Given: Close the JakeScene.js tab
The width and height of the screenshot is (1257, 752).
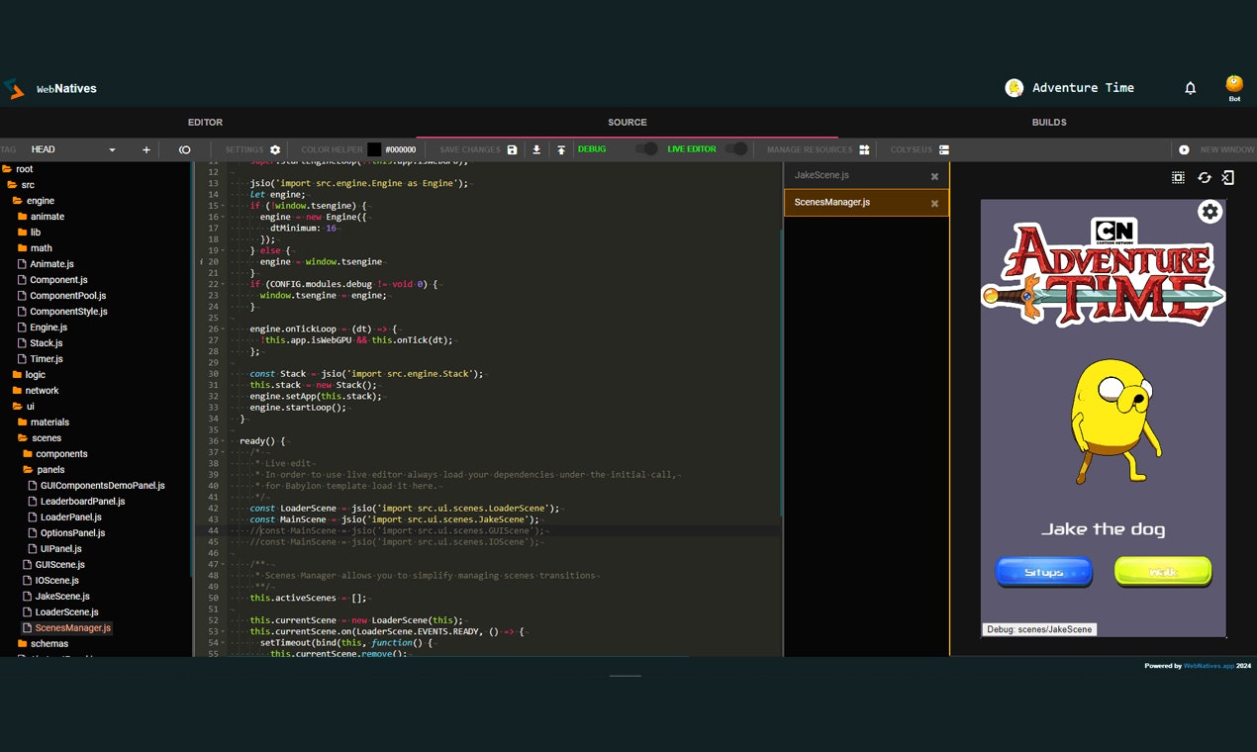Looking at the screenshot, I should click(x=934, y=176).
